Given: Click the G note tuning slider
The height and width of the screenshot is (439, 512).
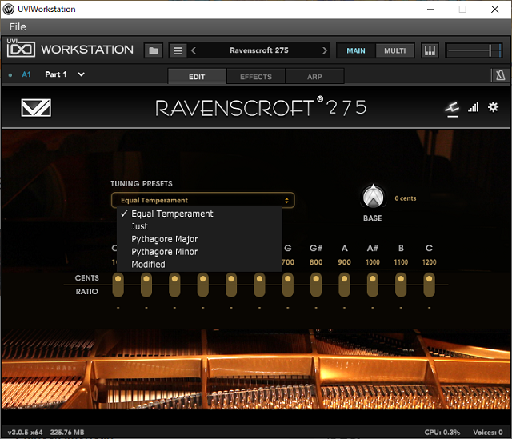Looking at the screenshot, I should pos(288,285).
